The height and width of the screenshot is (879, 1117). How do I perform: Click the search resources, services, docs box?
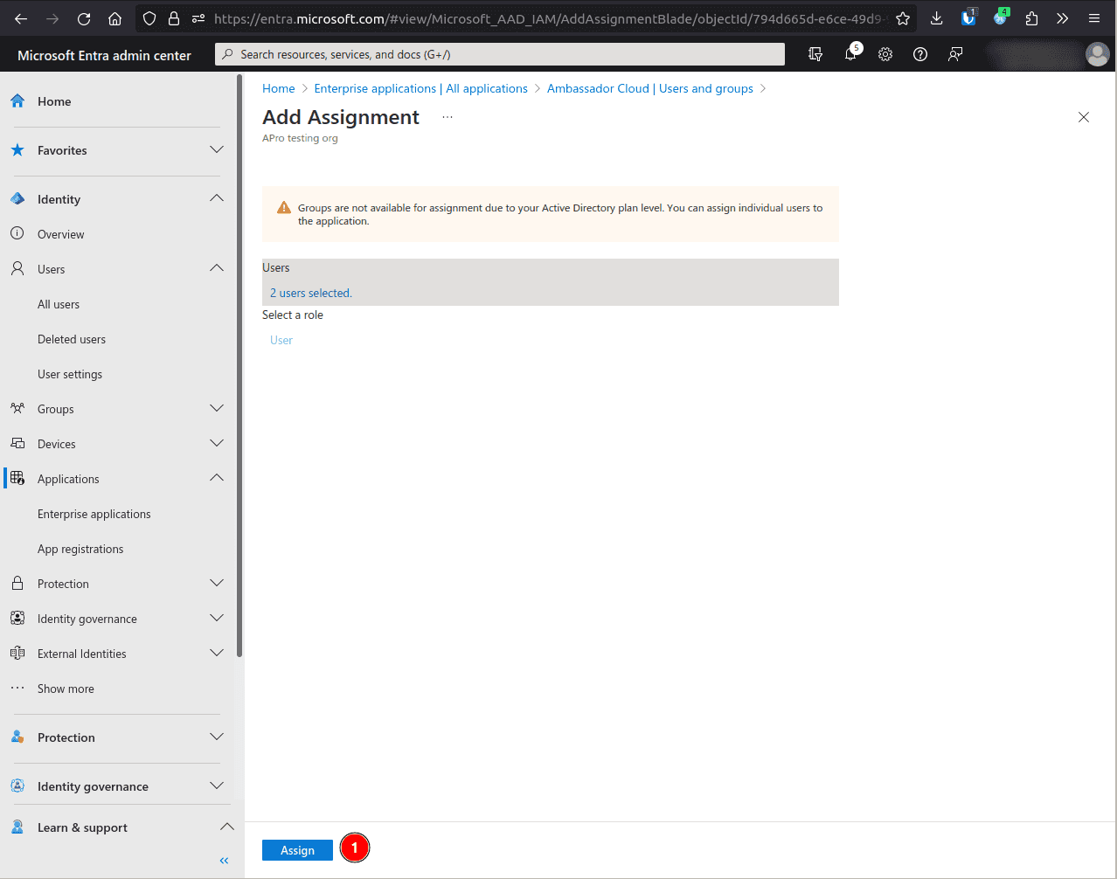[x=500, y=54]
